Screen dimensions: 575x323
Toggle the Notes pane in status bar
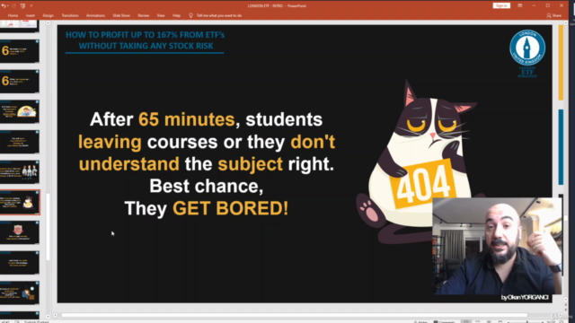420,321
